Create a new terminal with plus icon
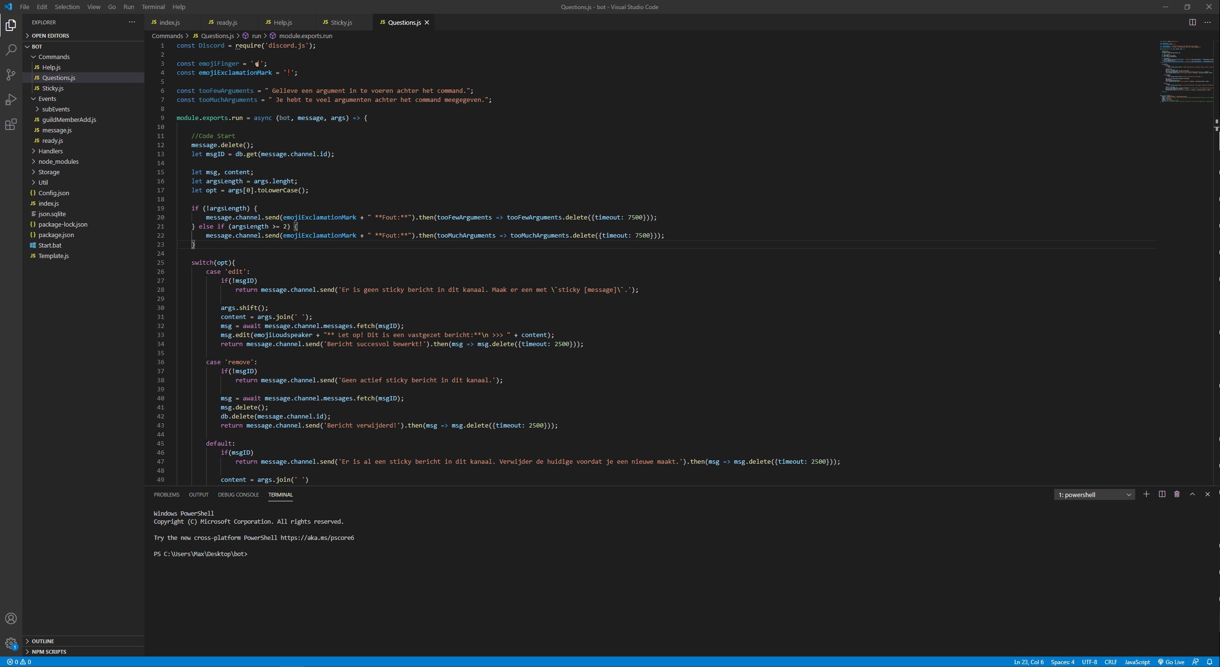Screen dimensions: 1220x667 point(1146,494)
